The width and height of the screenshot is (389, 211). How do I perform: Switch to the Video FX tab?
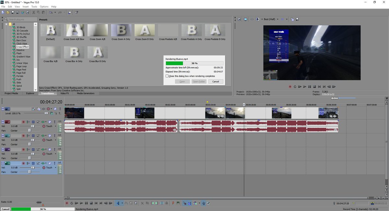[65, 93]
